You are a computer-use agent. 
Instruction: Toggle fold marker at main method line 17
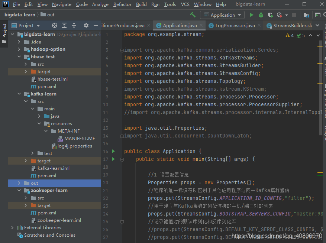122,159
